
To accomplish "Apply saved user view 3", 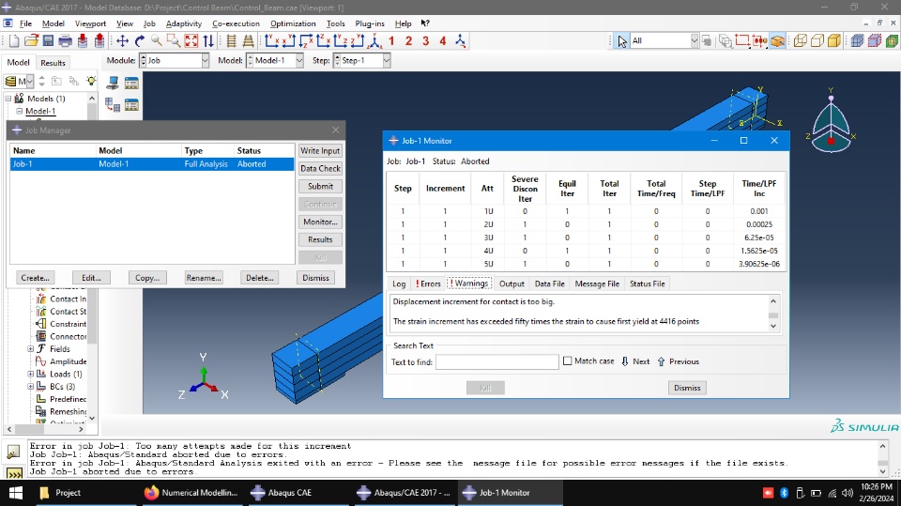I will point(426,40).
